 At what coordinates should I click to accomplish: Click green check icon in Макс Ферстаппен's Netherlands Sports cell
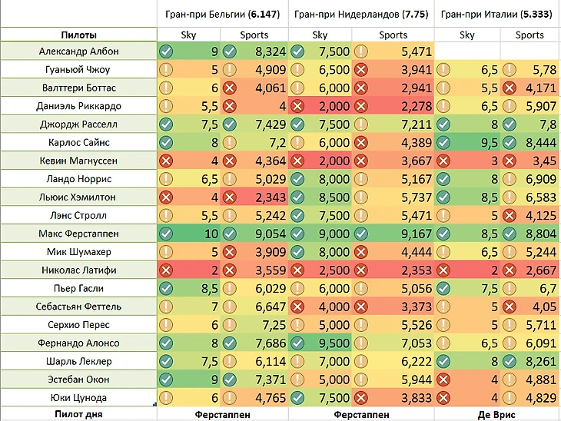[361, 234]
